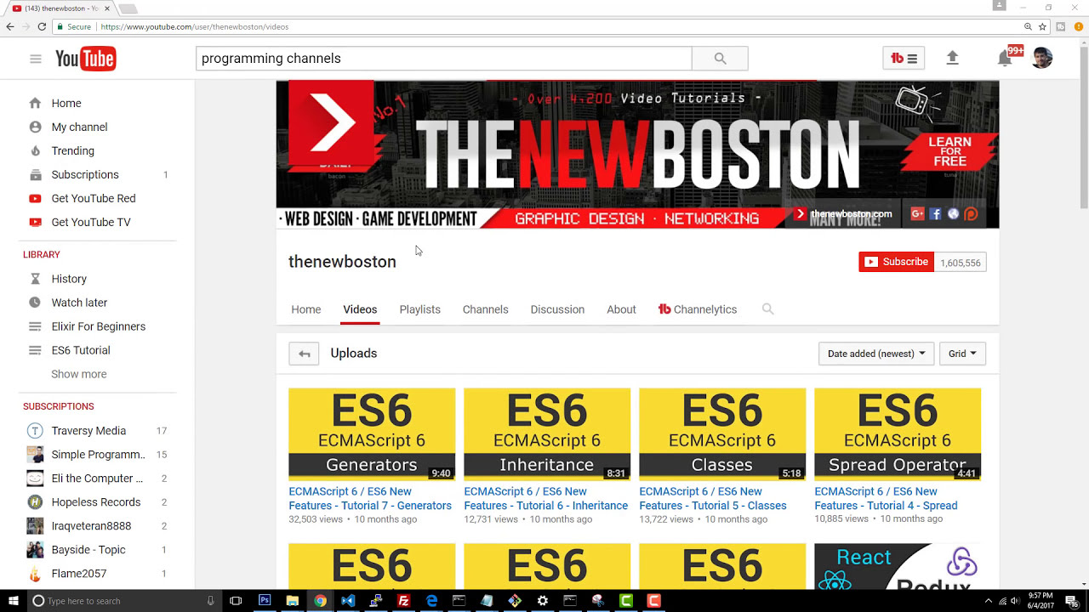Viewport: 1089px width, 612px height.
Task: Open the Channels tab
Action: click(x=486, y=309)
